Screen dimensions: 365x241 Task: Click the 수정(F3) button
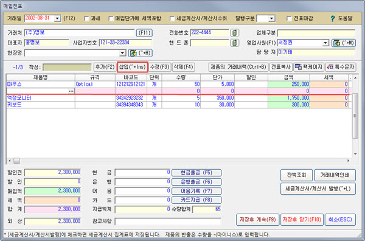pos(159,67)
